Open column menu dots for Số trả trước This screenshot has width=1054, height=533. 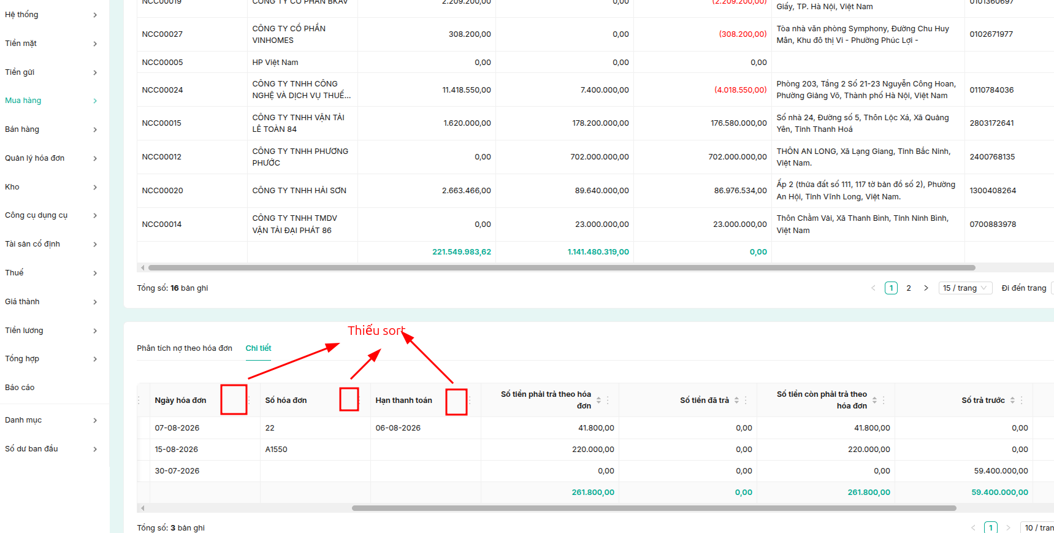click(1022, 401)
